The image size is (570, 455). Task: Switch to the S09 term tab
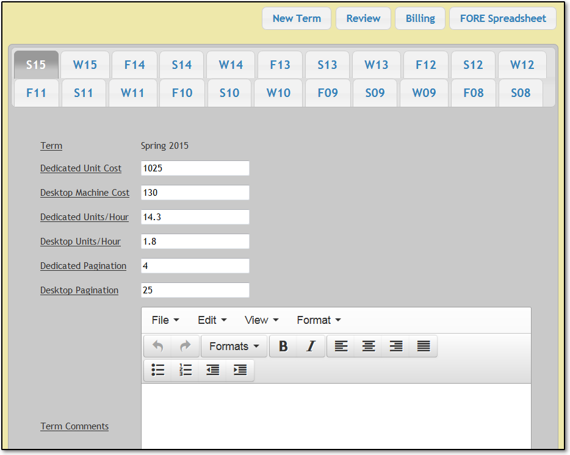(x=375, y=93)
